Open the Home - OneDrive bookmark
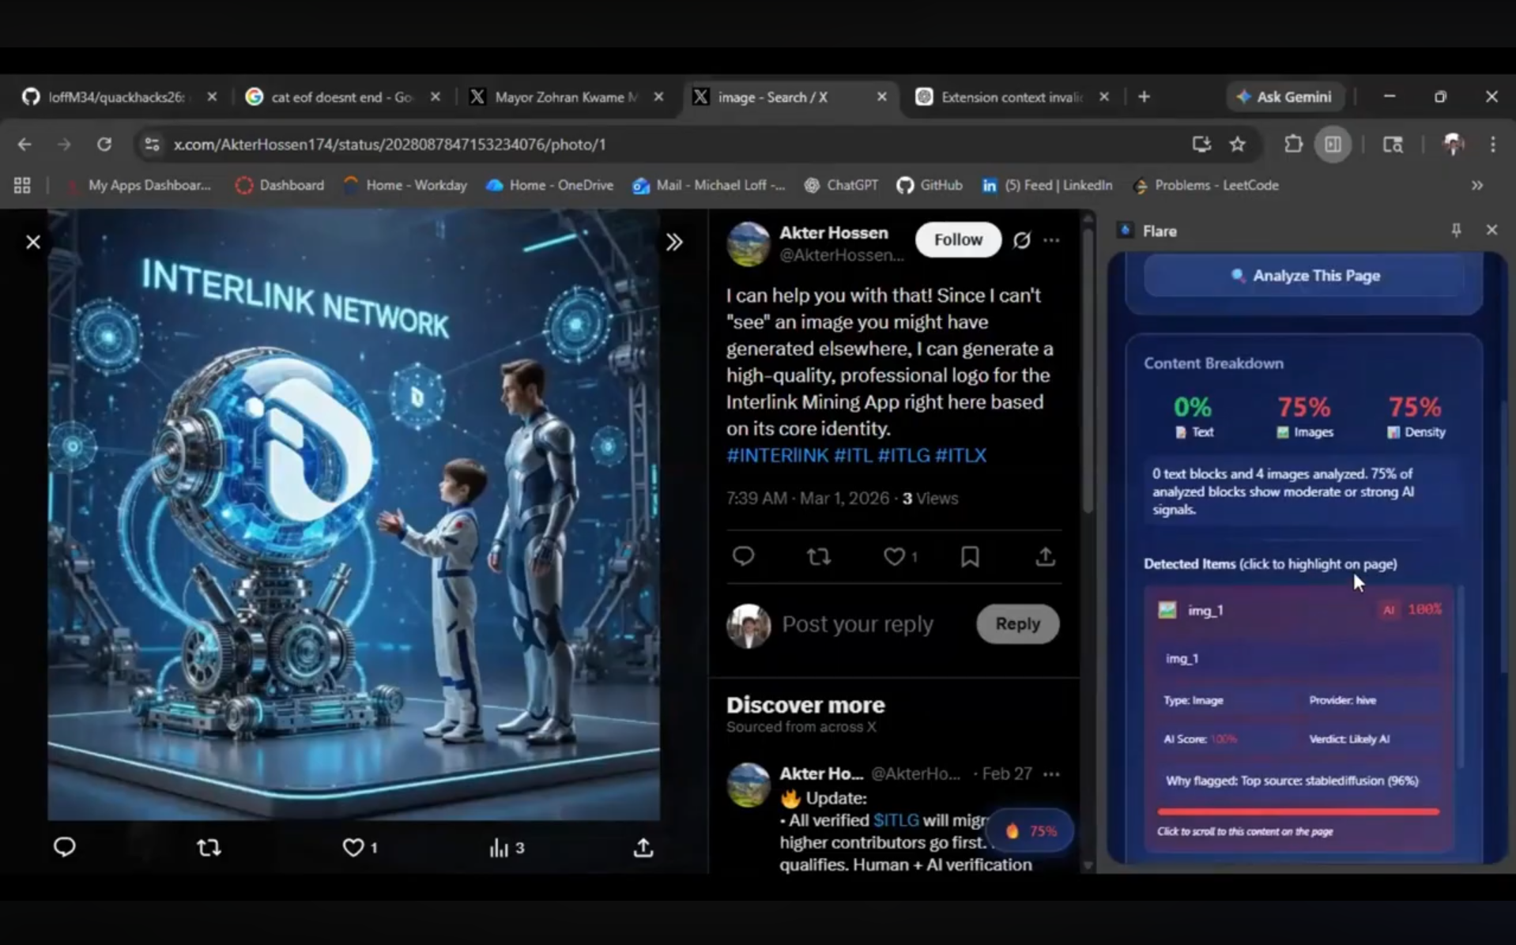The width and height of the screenshot is (1516, 945). pyautogui.click(x=550, y=186)
